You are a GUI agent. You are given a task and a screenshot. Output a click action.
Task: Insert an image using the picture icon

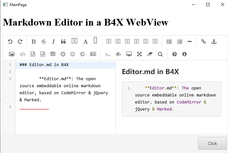pyautogui.click(x=12, y=54)
